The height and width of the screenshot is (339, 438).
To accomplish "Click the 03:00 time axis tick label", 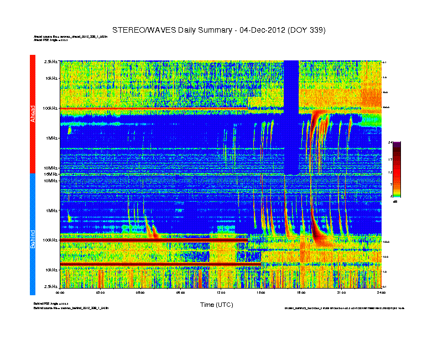I will click(101, 292).
